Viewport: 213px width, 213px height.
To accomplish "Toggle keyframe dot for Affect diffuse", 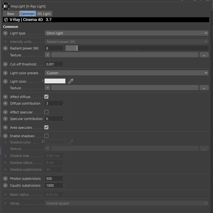I will (x=5, y=97).
